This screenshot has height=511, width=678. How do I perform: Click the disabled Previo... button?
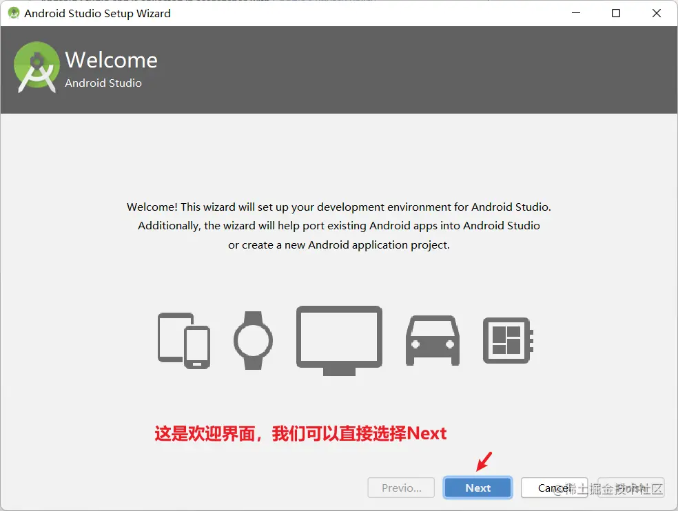point(401,488)
